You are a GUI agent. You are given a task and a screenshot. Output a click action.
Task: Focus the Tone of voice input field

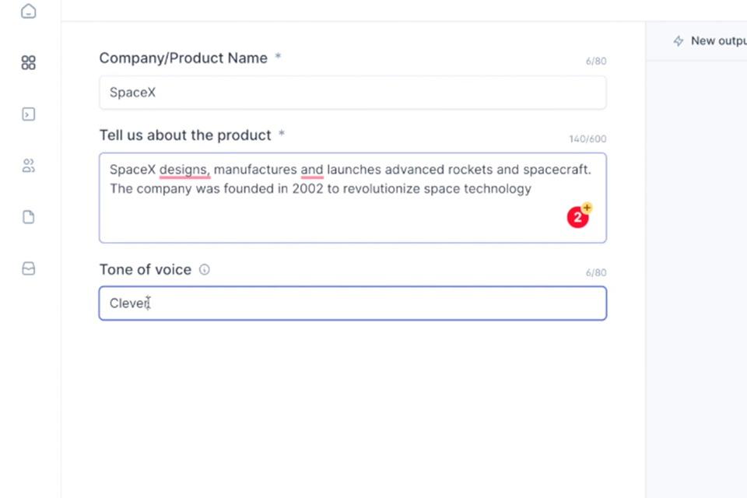pos(352,303)
